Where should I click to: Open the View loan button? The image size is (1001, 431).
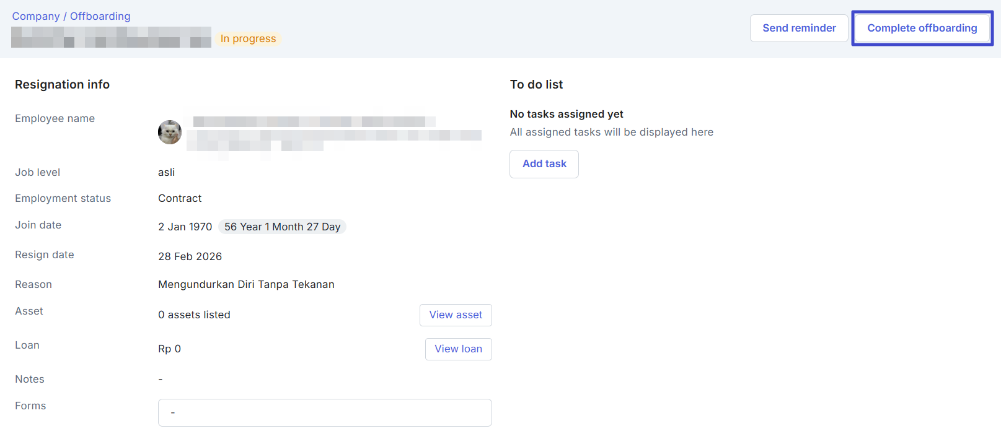[x=458, y=349]
